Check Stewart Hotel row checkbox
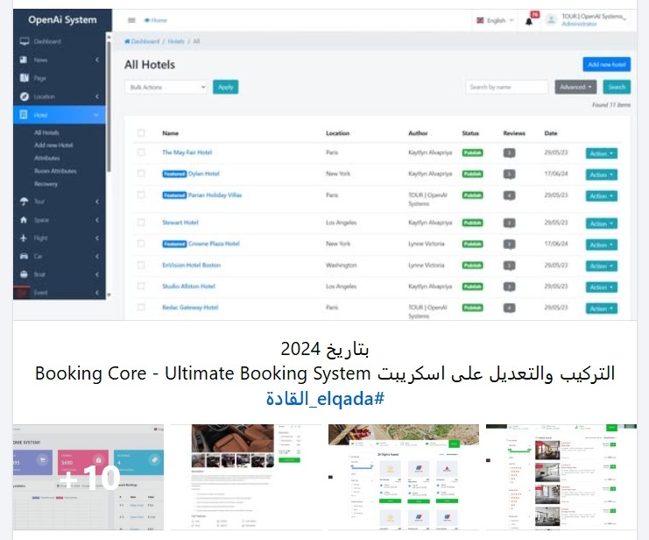The image size is (649, 540). (141, 223)
